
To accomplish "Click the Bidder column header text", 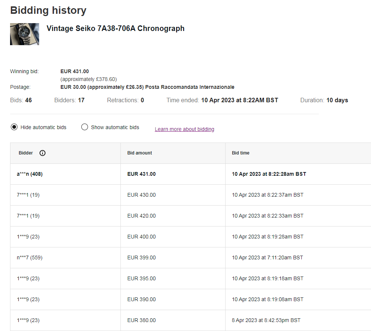I will tap(26, 153).
